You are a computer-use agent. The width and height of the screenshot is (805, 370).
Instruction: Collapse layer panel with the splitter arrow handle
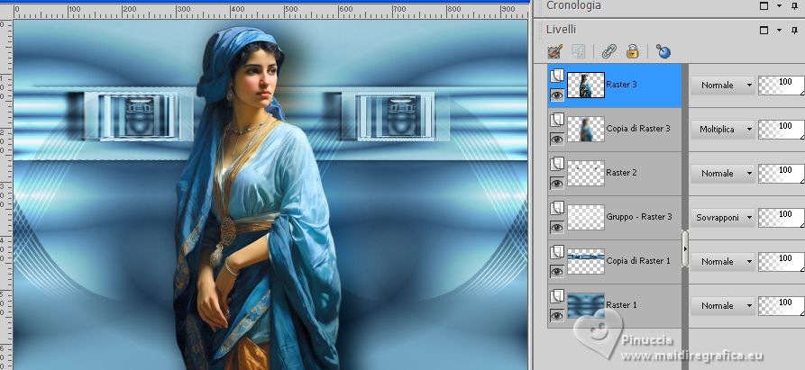684,248
